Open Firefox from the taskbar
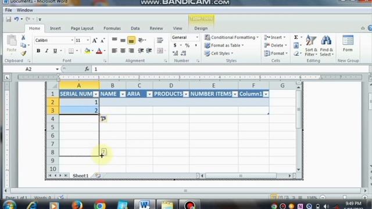The image size is (372, 209). pos(77,205)
